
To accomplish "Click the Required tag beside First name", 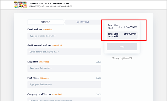I will [x=45, y=78].
